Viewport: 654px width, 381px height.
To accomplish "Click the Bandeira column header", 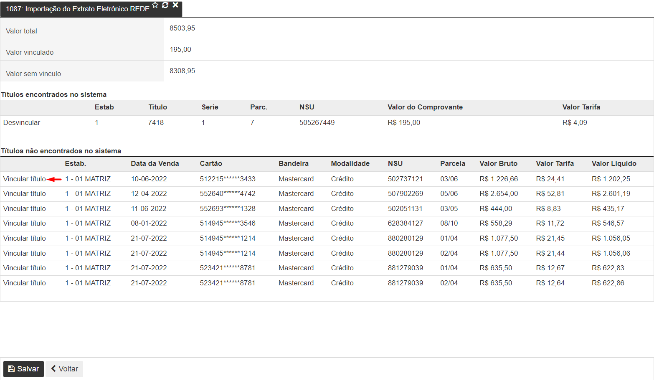I will [294, 163].
